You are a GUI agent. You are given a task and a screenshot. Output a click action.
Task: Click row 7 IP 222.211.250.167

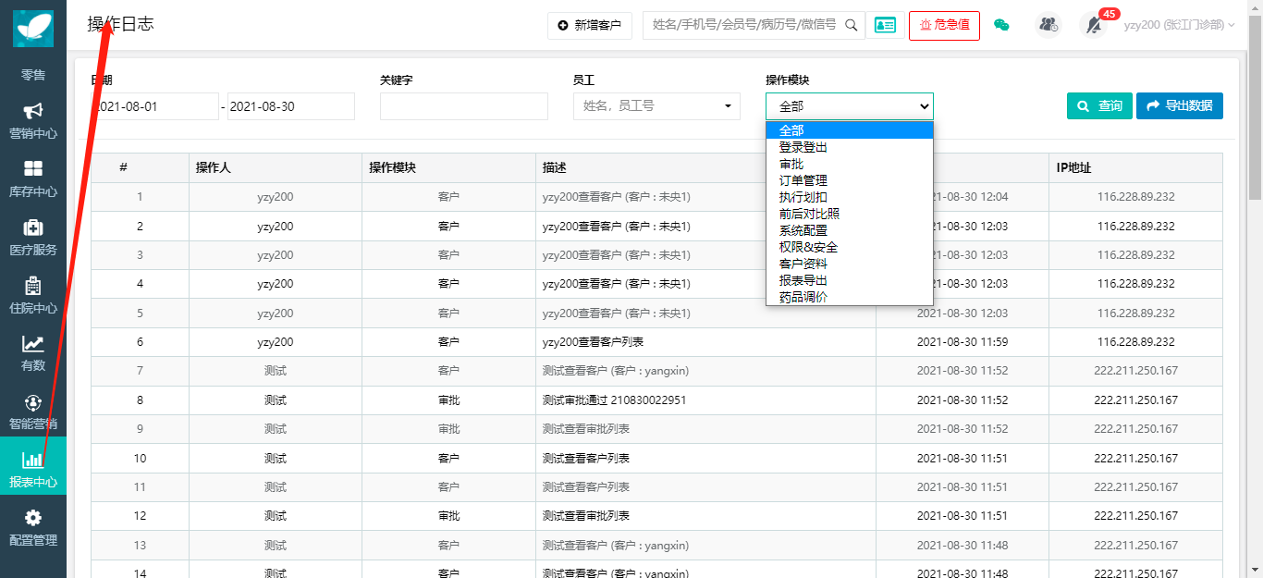pos(1136,371)
